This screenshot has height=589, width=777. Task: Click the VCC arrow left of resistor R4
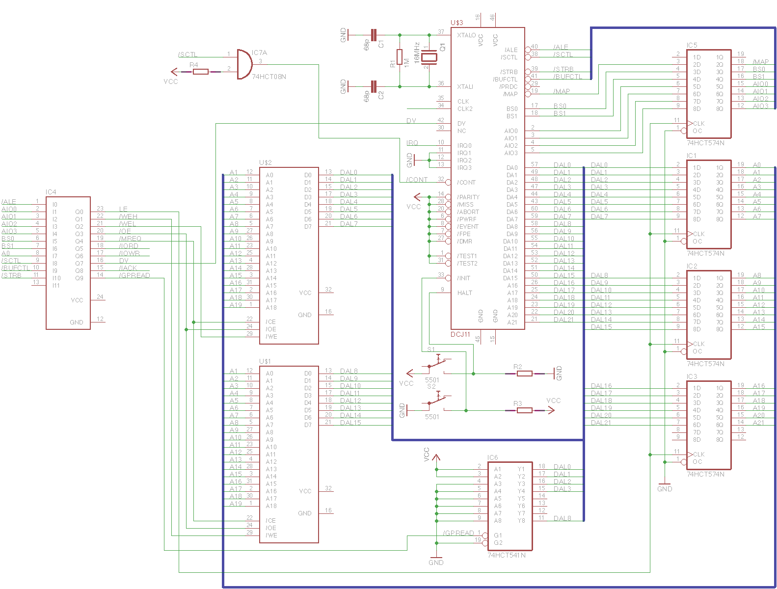coord(173,72)
